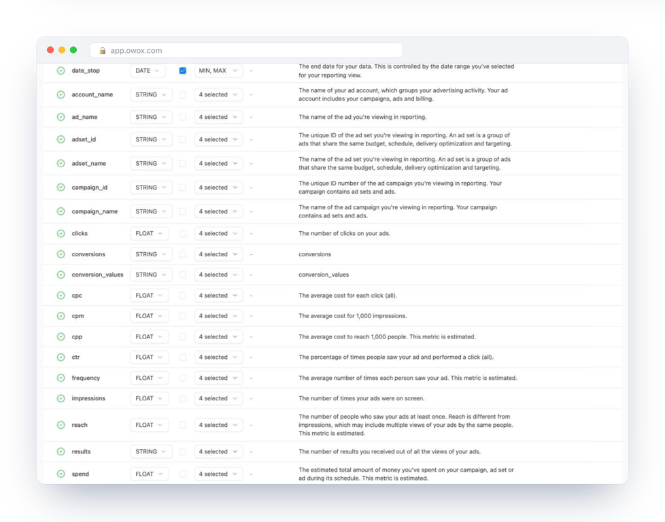Viewport: 665px width, 522px height.
Task: Click the green check icon for results
Action: coord(61,451)
